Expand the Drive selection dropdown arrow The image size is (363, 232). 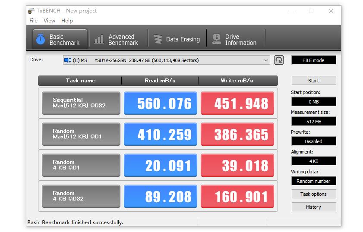(x=266, y=60)
